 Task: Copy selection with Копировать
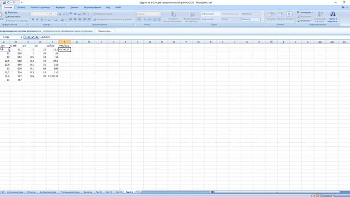pos(13,16)
